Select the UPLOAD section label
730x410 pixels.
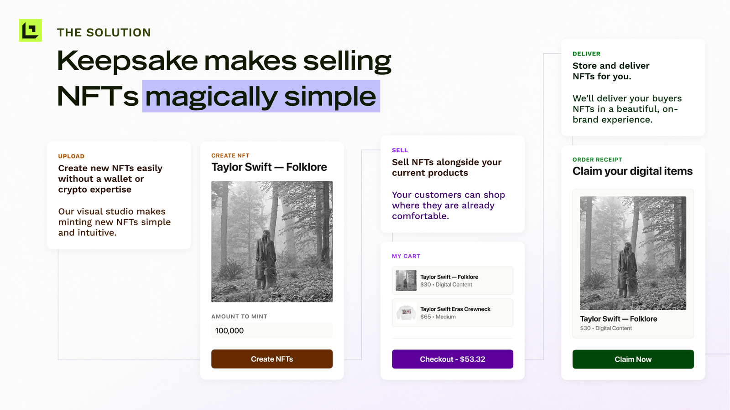[71, 156]
